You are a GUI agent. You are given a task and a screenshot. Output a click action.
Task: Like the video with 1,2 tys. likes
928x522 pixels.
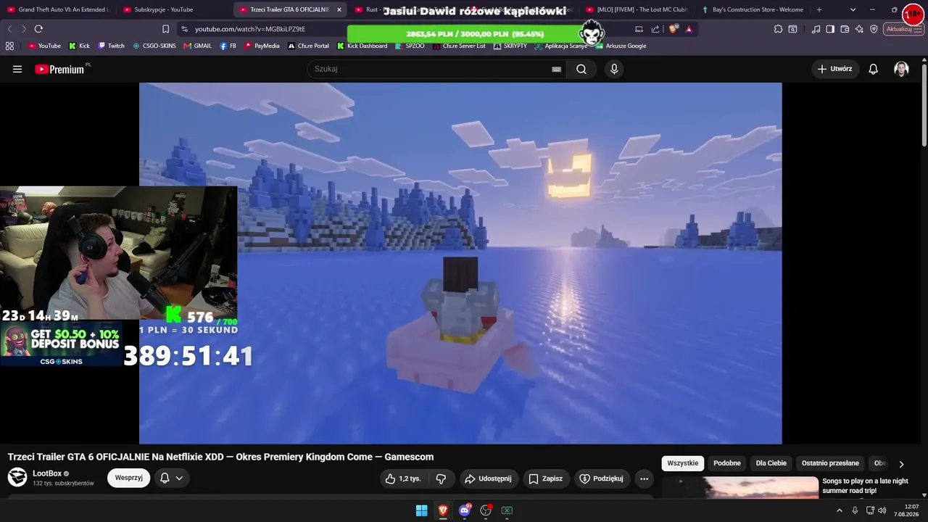[403, 478]
